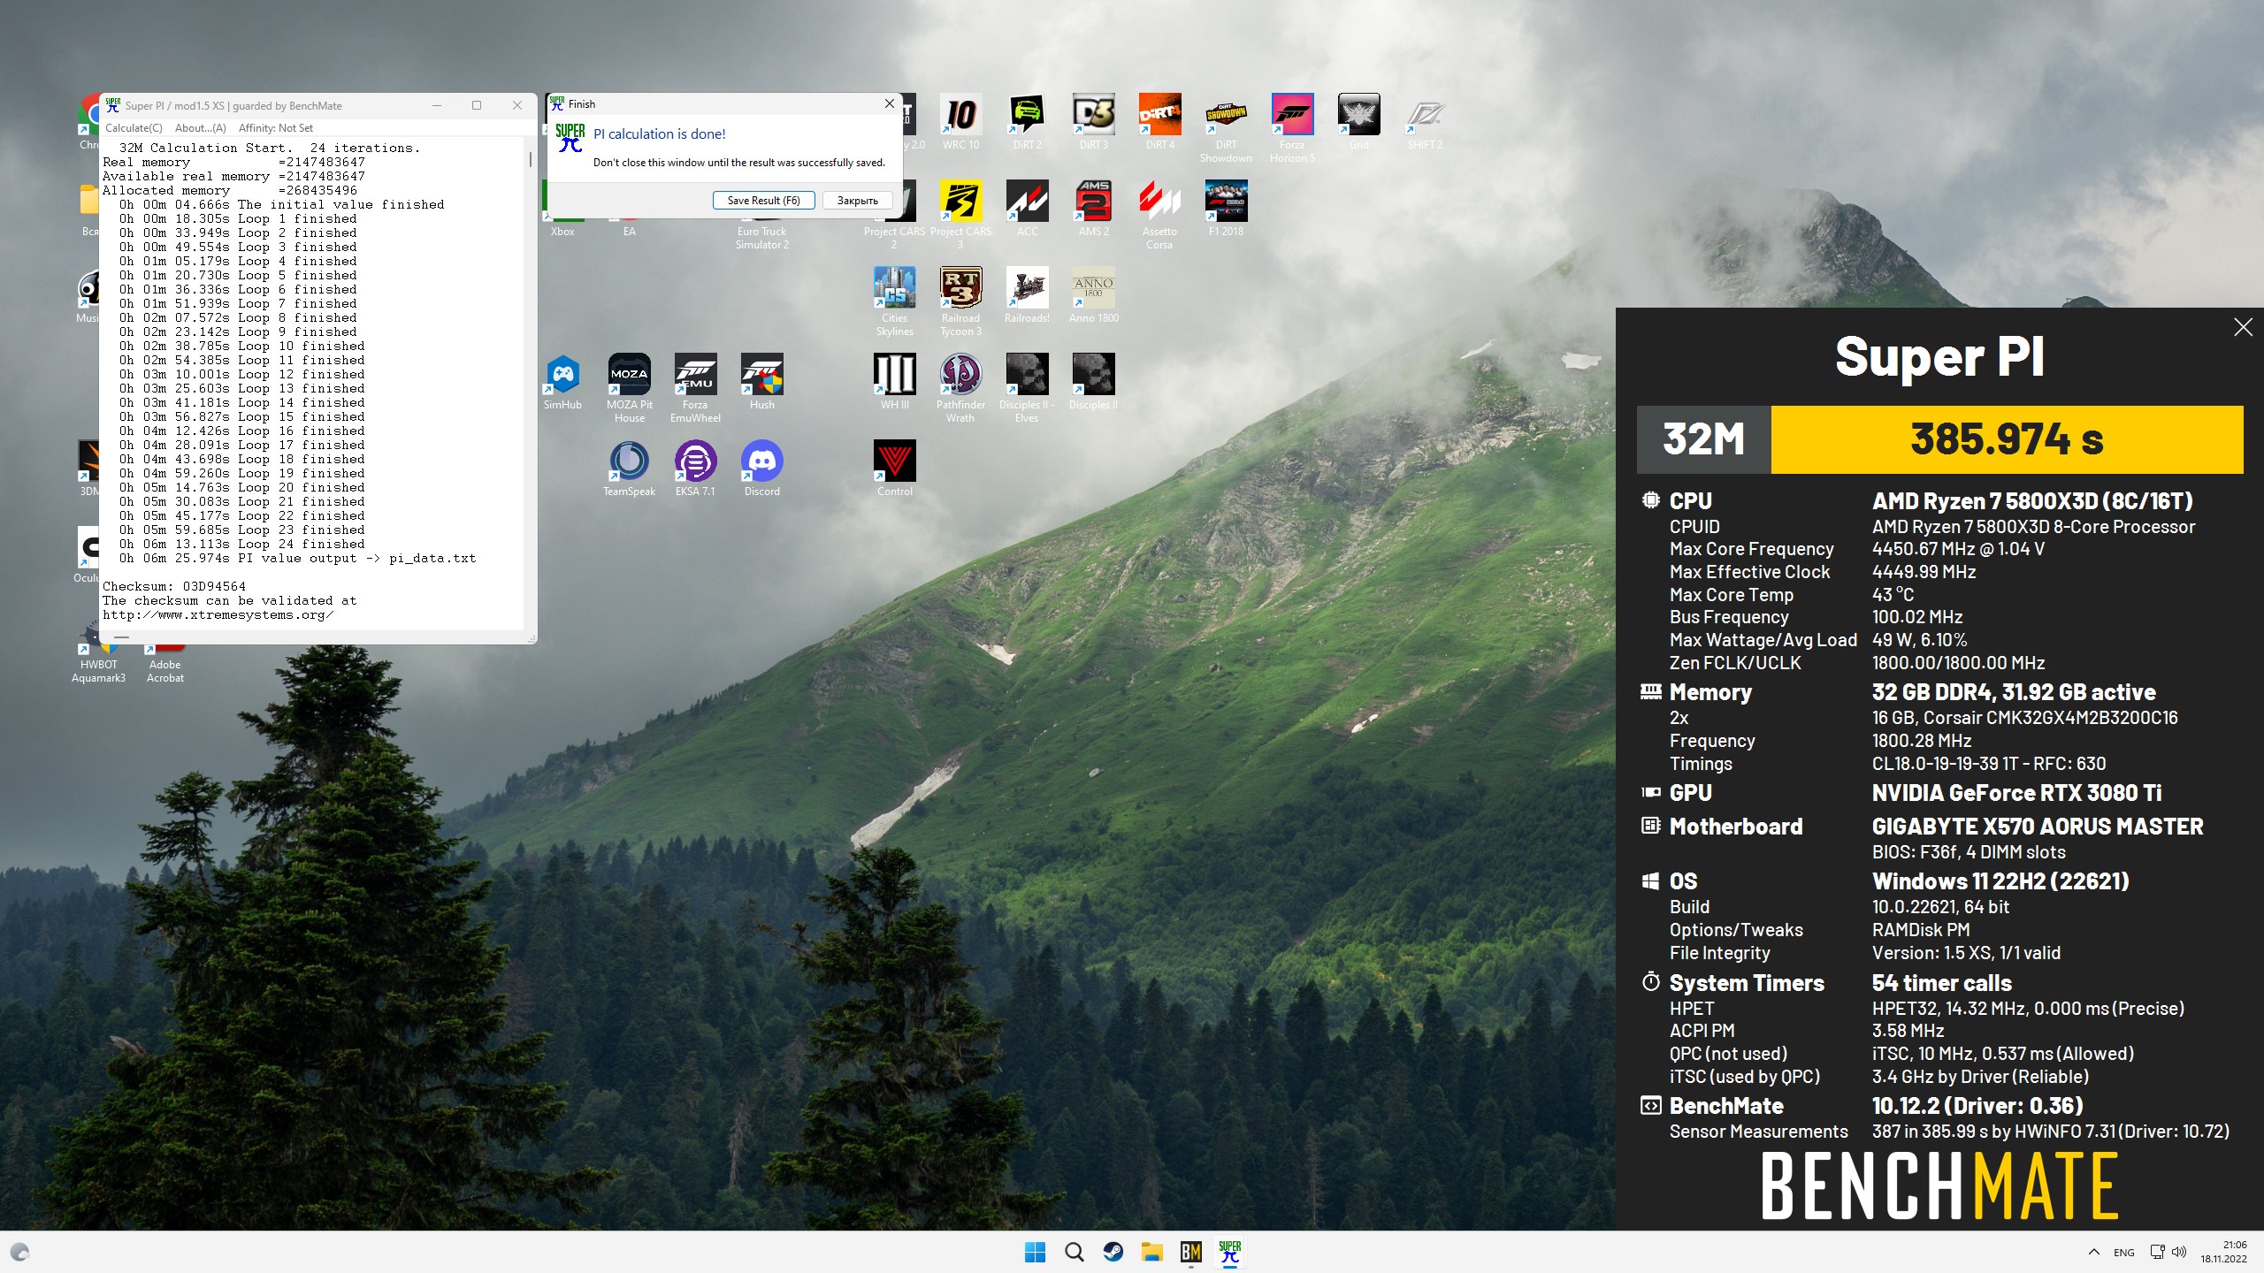
Task: Show hidden system tray icons
Action: [x=2093, y=1252]
